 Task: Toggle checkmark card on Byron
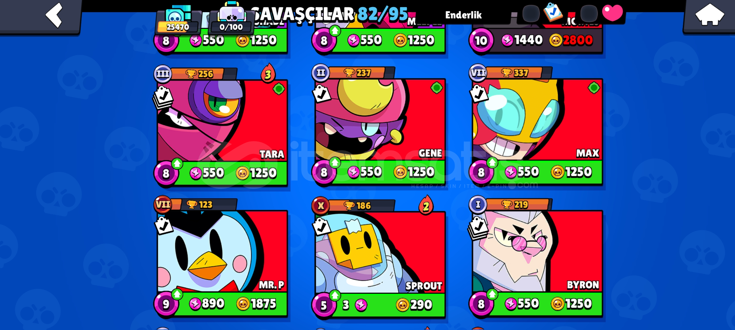coord(478,228)
